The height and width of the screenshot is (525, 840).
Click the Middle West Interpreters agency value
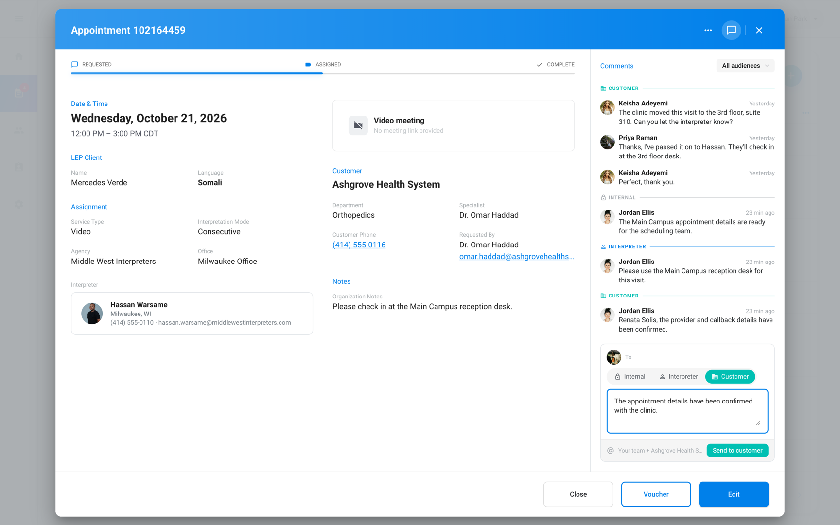[x=113, y=262]
